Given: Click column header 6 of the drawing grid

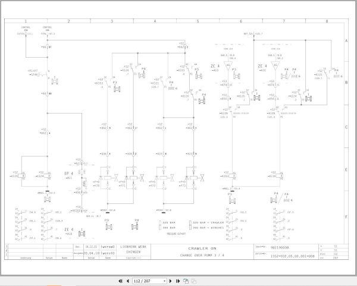Looking at the screenshot, I should point(241,21).
